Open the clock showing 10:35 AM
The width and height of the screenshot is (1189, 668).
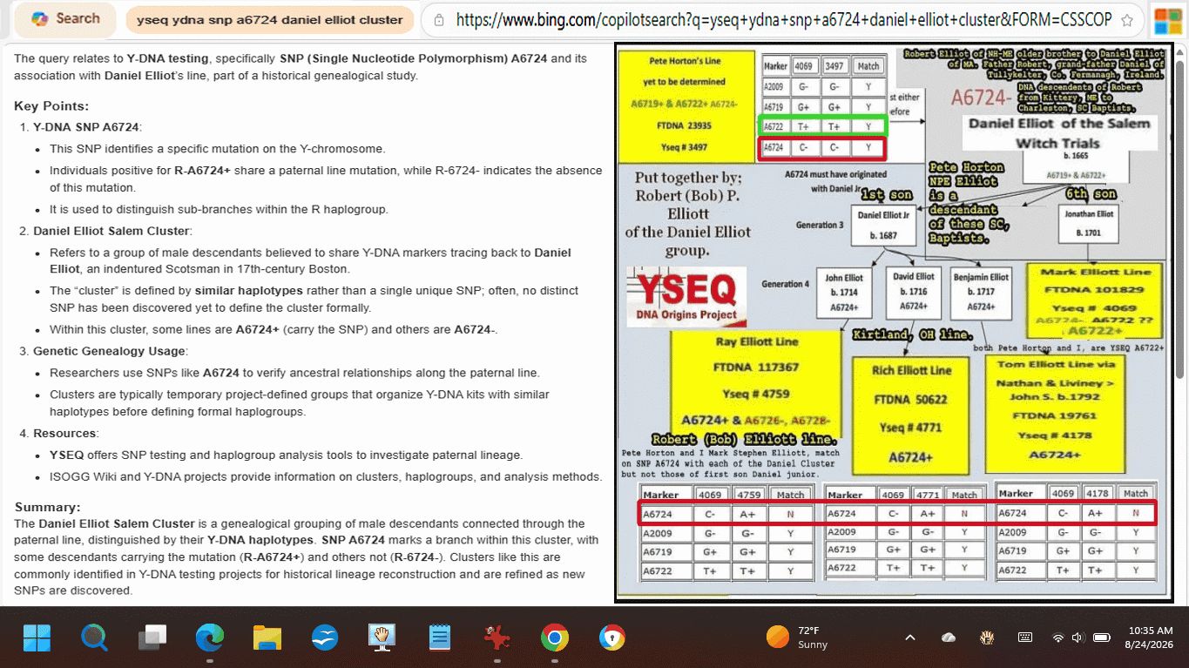click(x=1151, y=638)
